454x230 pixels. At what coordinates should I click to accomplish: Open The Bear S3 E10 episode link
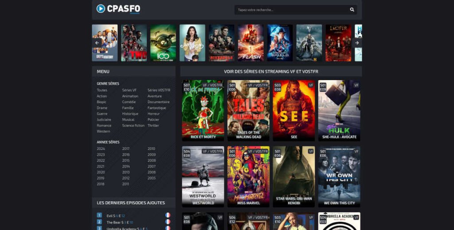click(120, 222)
